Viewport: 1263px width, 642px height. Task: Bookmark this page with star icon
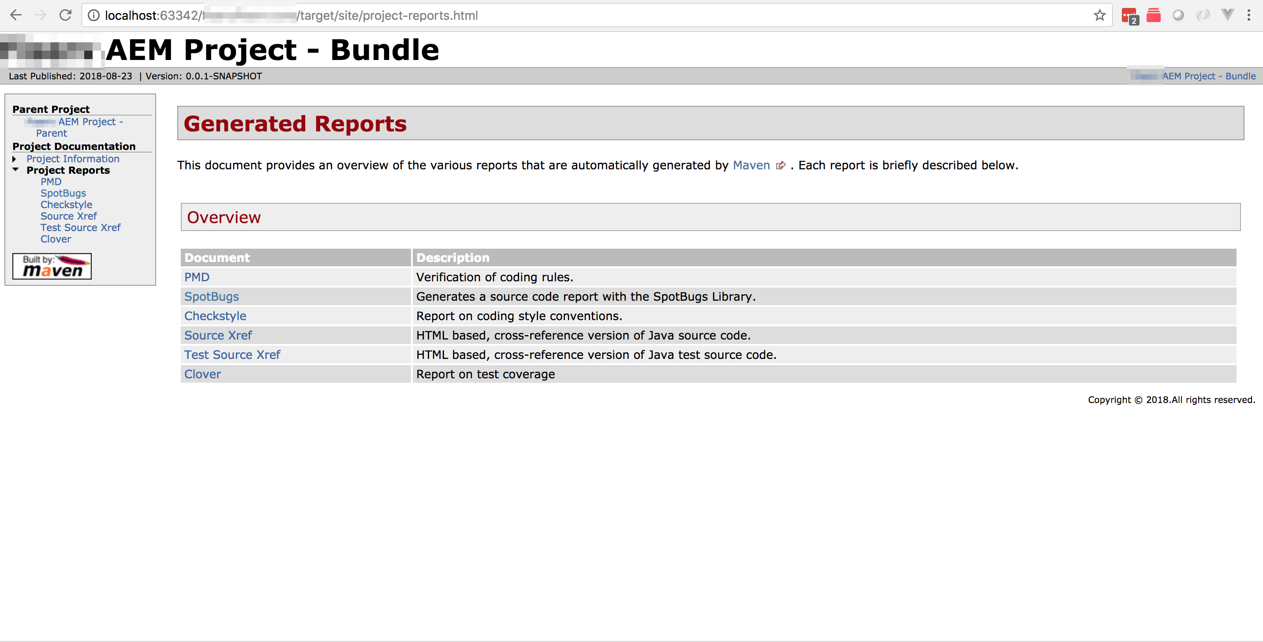1100,15
